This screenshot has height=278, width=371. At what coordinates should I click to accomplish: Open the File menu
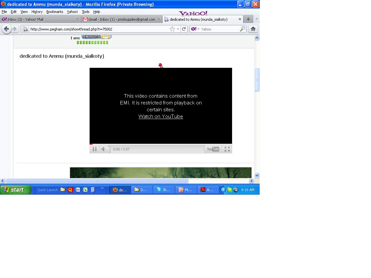click(x=4, y=12)
